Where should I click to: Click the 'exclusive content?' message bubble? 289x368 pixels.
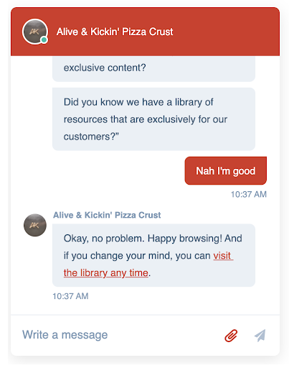pos(153,69)
